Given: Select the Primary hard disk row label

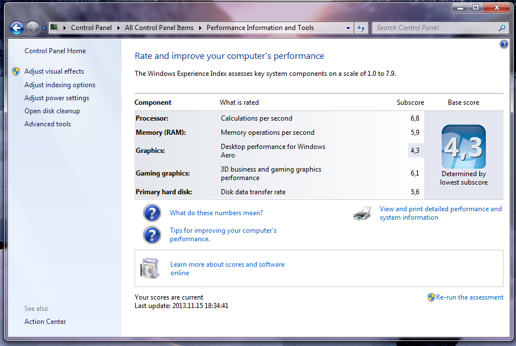Looking at the screenshot, I should click(x=164, y=192).
